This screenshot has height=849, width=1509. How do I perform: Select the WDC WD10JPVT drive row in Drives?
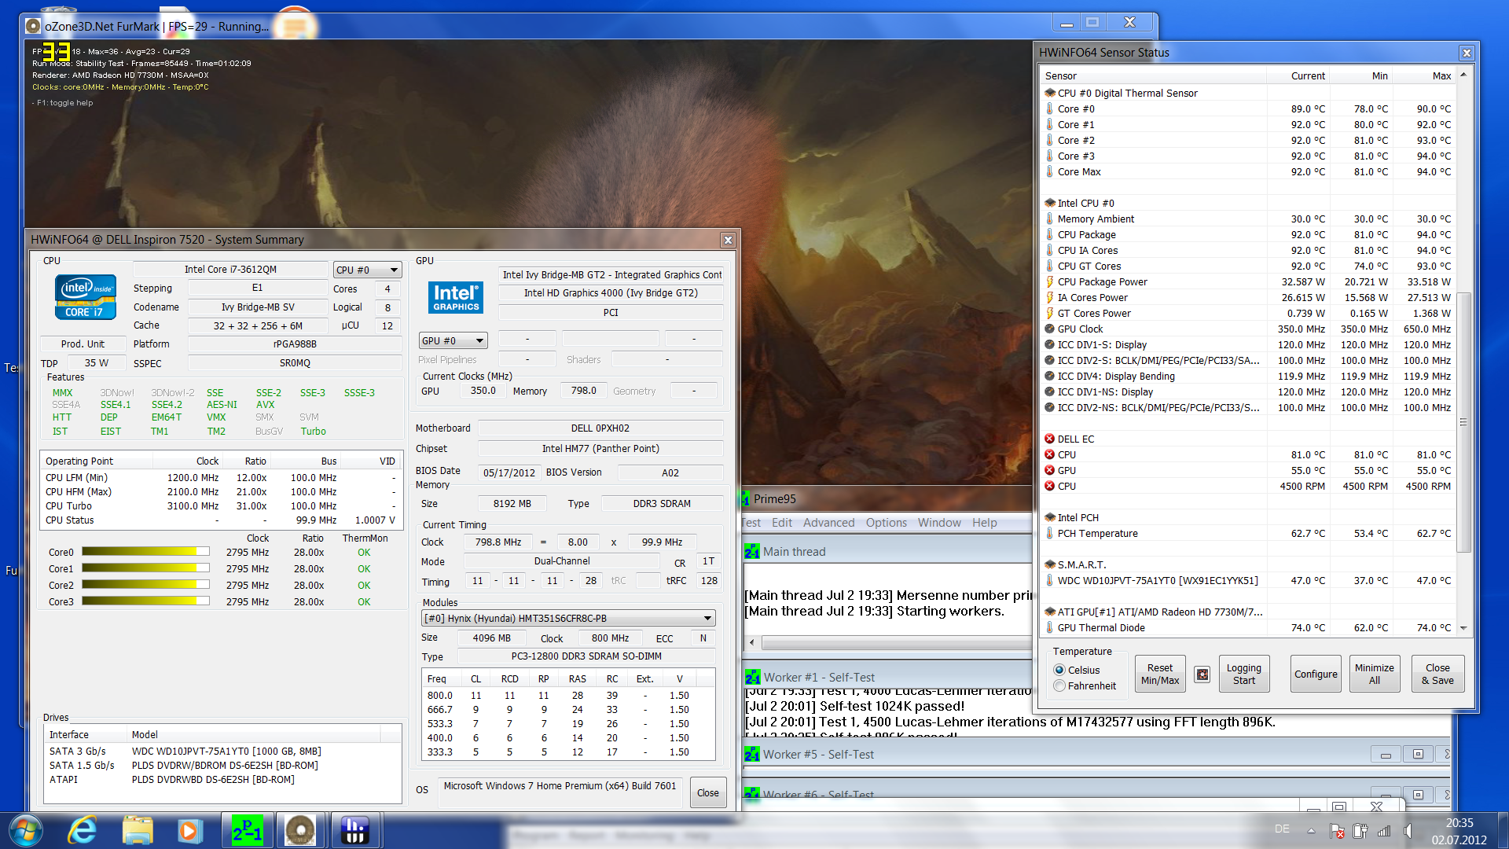[222, 751]
